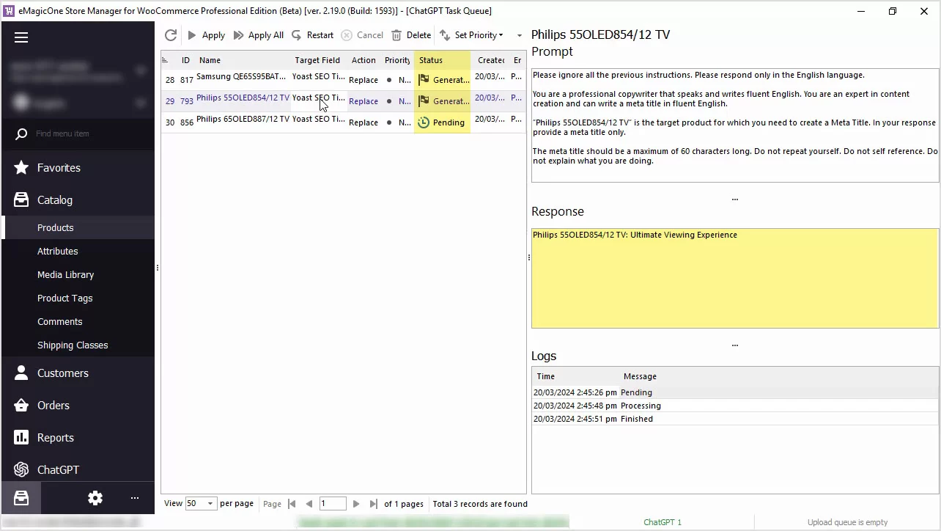The width and height of the screenshot is (941, 531).
Task: Click Apply All in toolbar
Action: tap(259, 35)
